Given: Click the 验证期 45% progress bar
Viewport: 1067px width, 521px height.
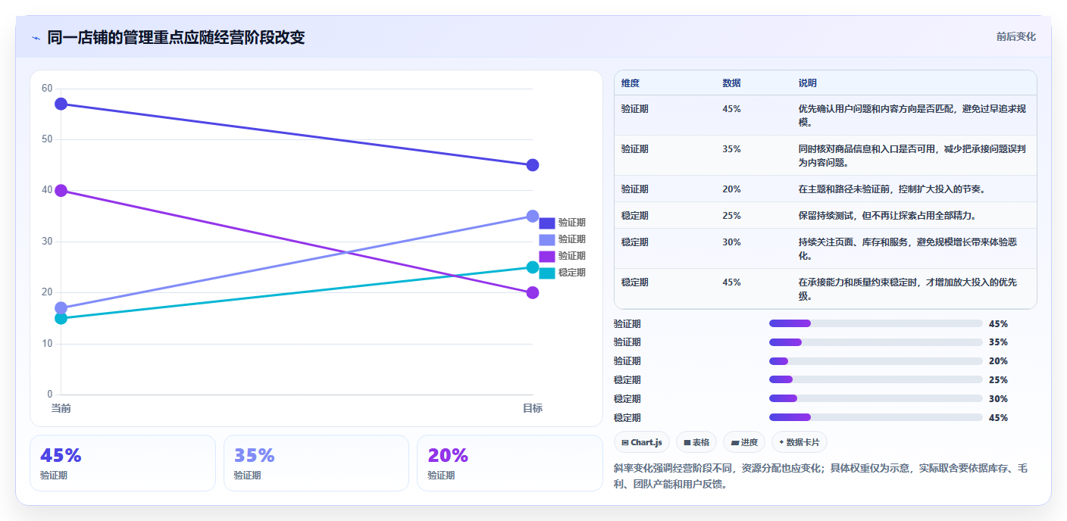Looking at the screenshot, I should pyautogui.click(x=875, y=323).
